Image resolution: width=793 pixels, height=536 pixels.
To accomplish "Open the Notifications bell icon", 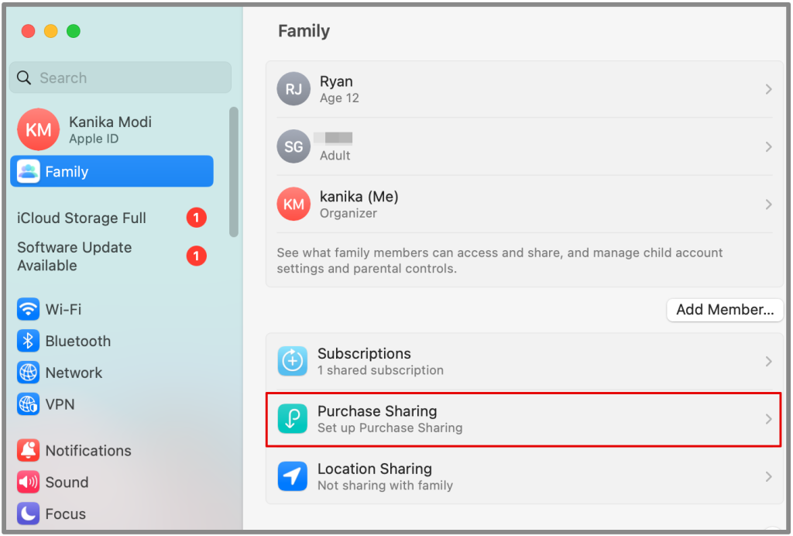I will (x=29, y=450).
